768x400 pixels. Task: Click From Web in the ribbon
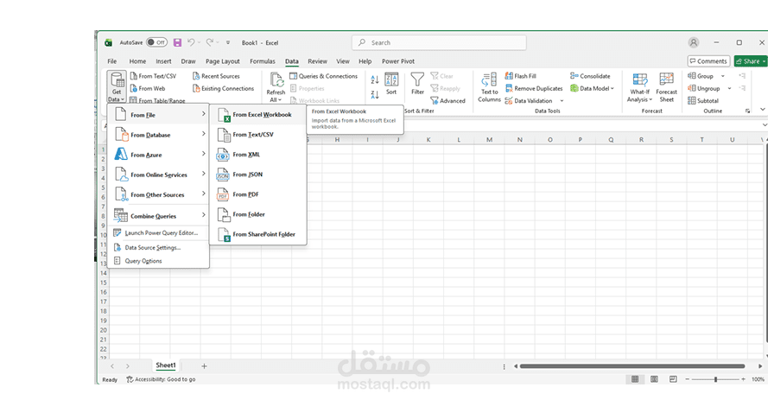pos(148,89)
